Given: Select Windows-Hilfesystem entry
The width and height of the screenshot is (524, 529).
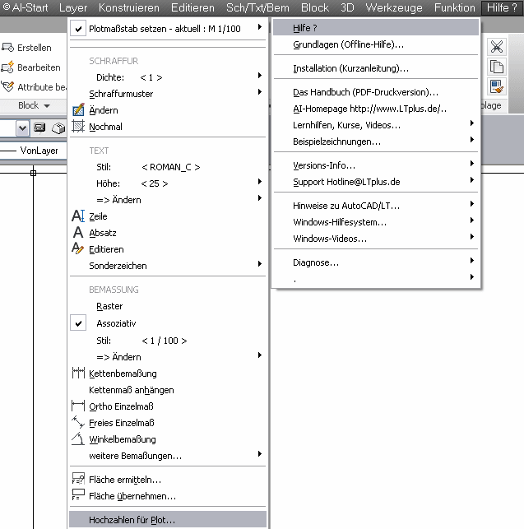Looking at the screenshot, I should pos(376,222).
